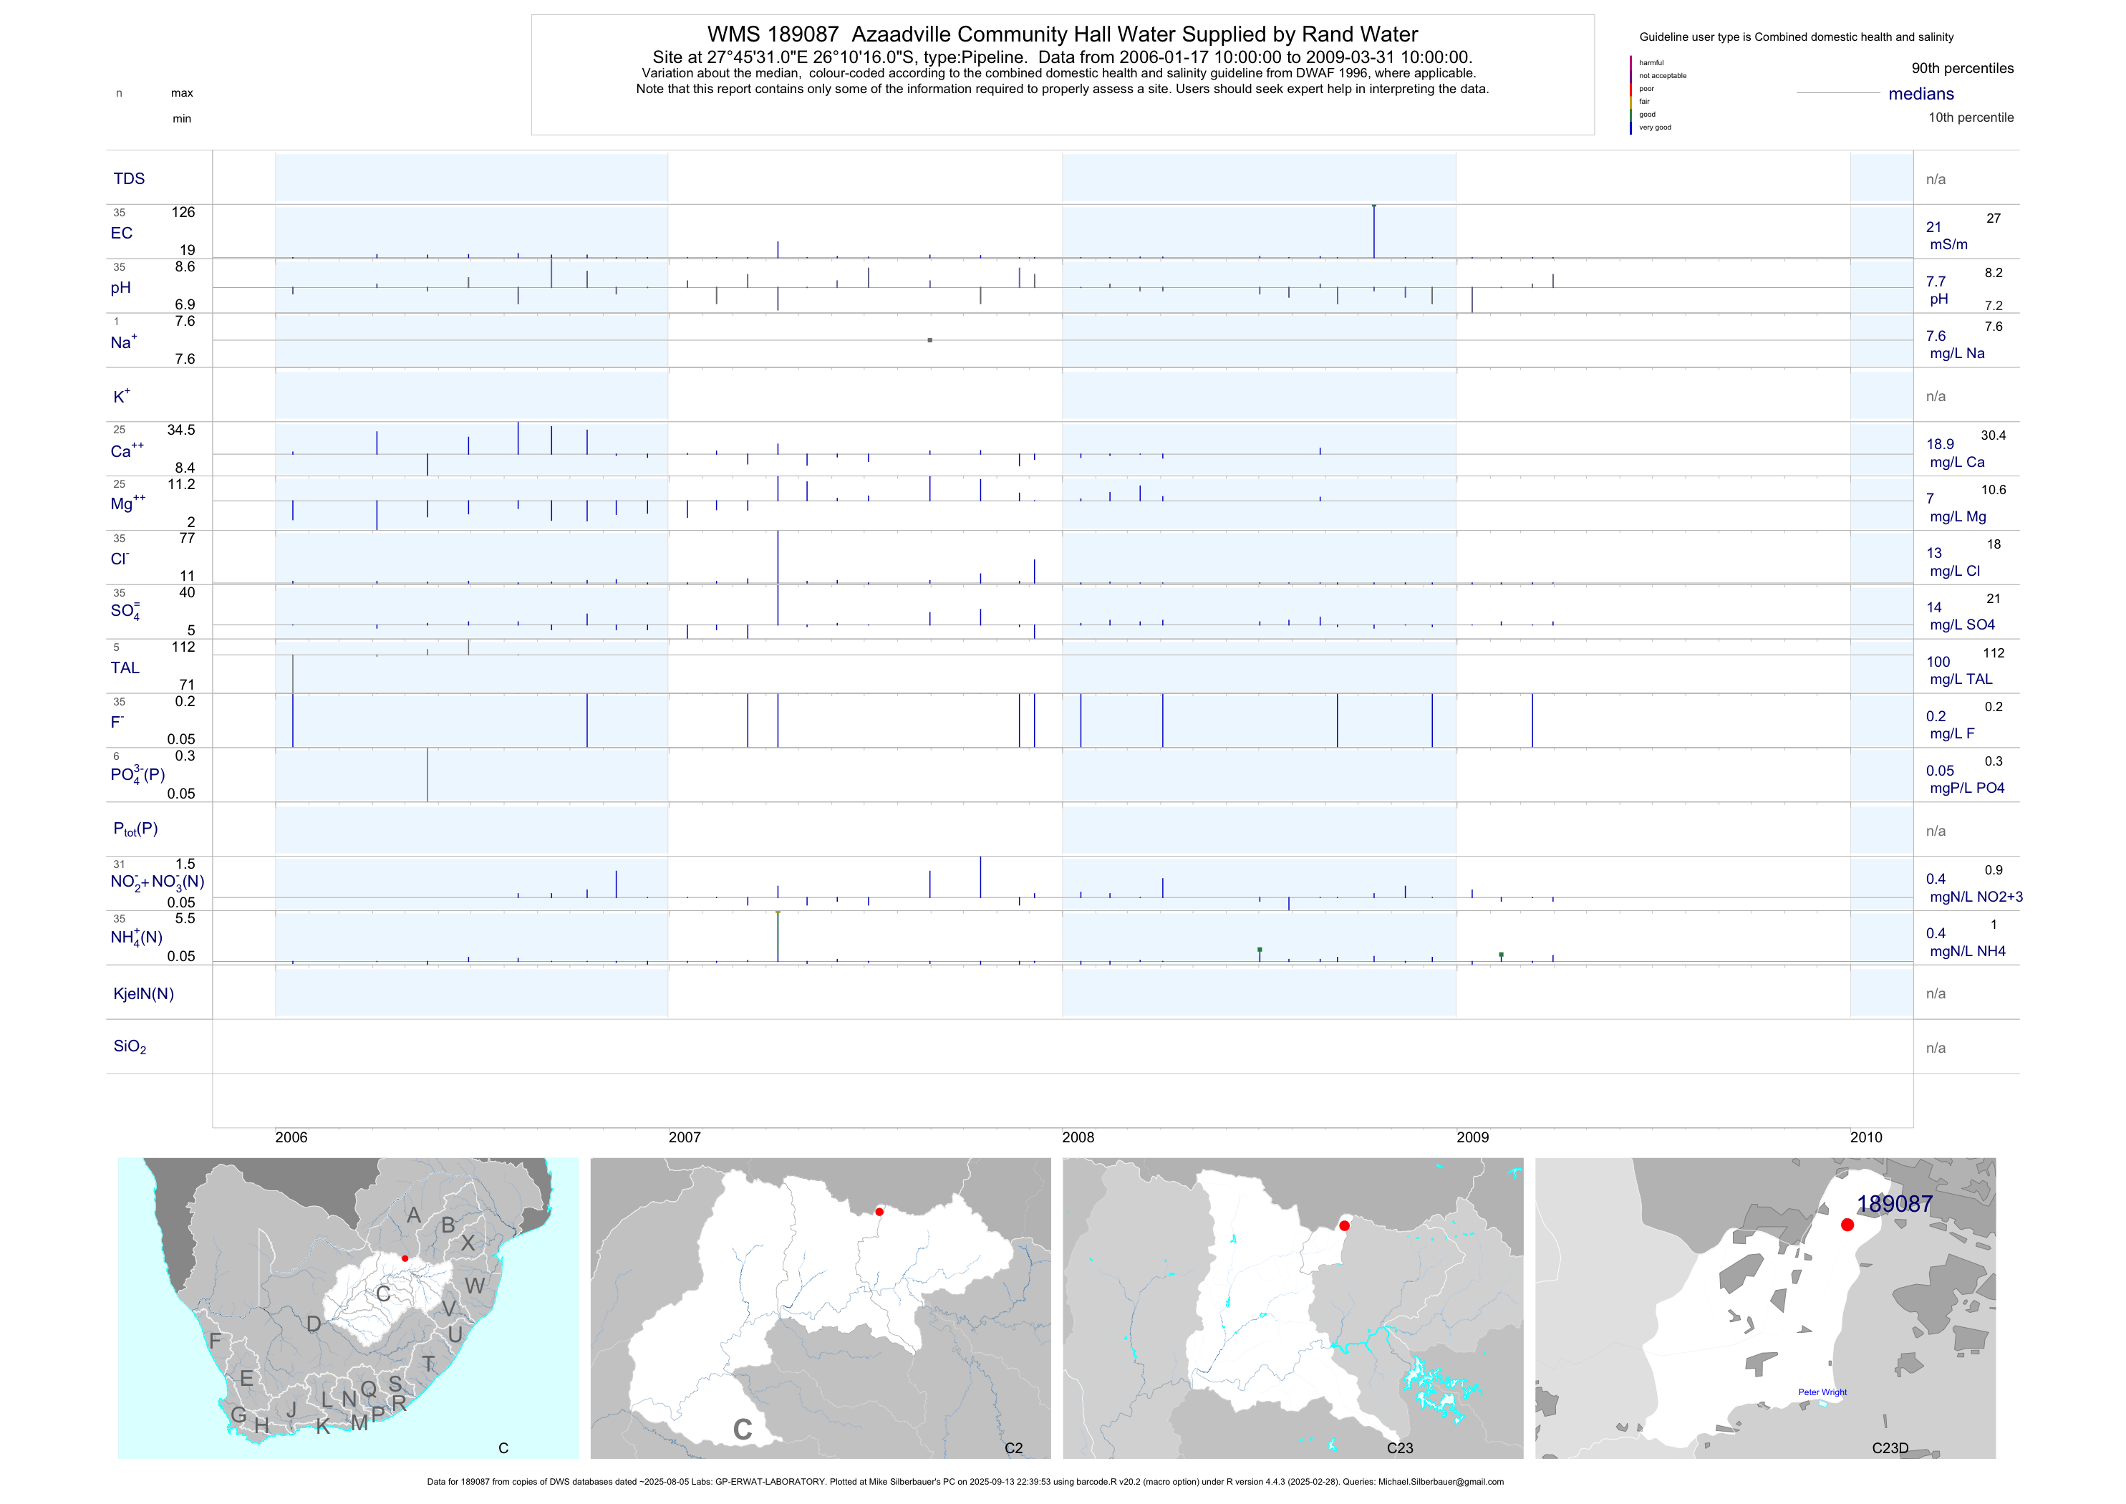Click the 18.9 mg/L Ca median value

1940,445
